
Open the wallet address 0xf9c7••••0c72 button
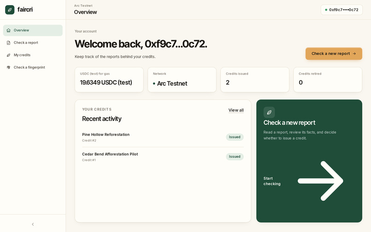(342, 10)
